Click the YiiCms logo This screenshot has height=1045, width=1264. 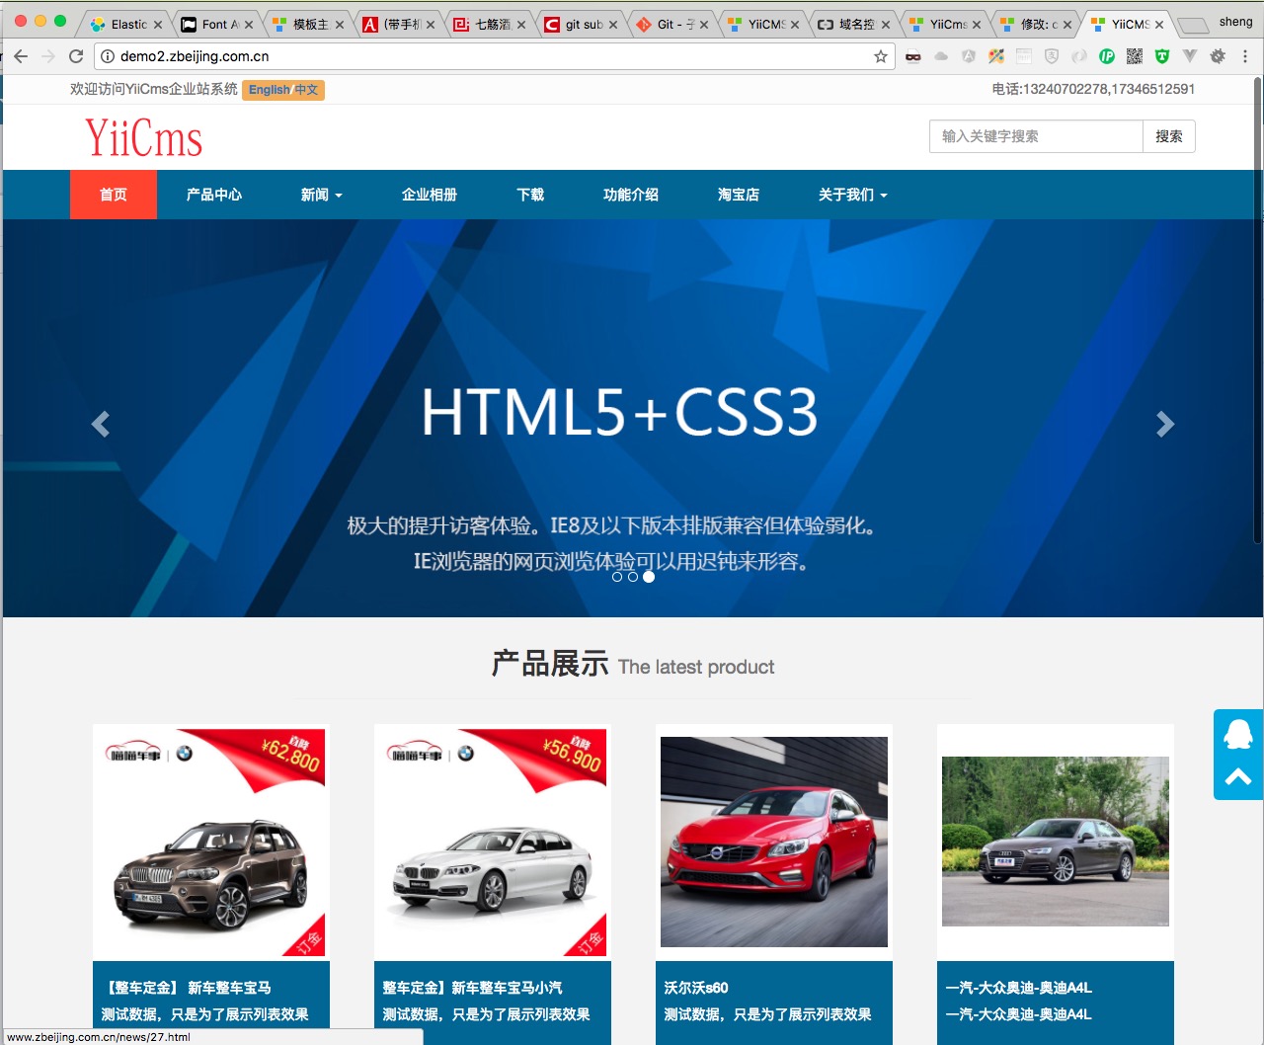coord(144,138)
